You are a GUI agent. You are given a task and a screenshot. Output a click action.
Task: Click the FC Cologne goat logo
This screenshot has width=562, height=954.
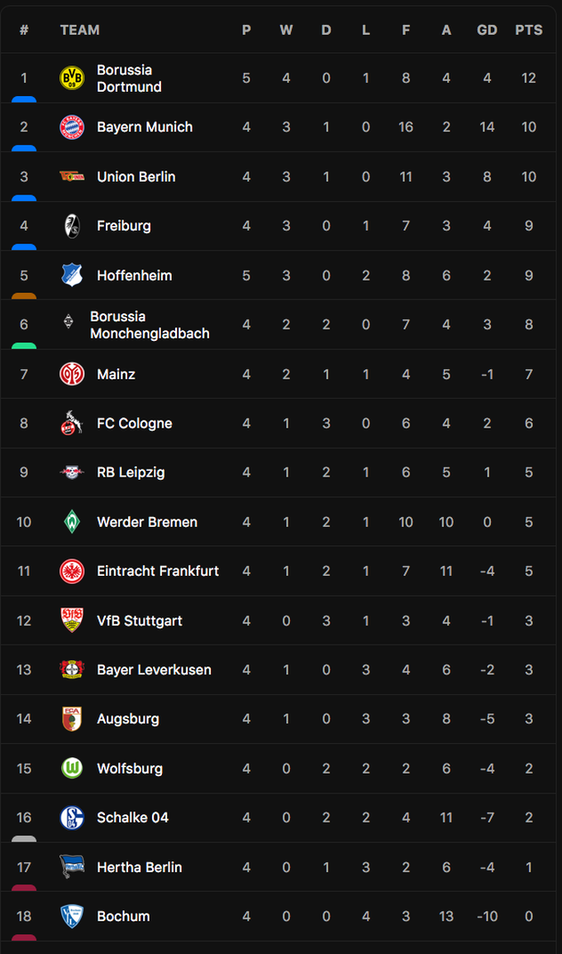(x=72, y=423)
